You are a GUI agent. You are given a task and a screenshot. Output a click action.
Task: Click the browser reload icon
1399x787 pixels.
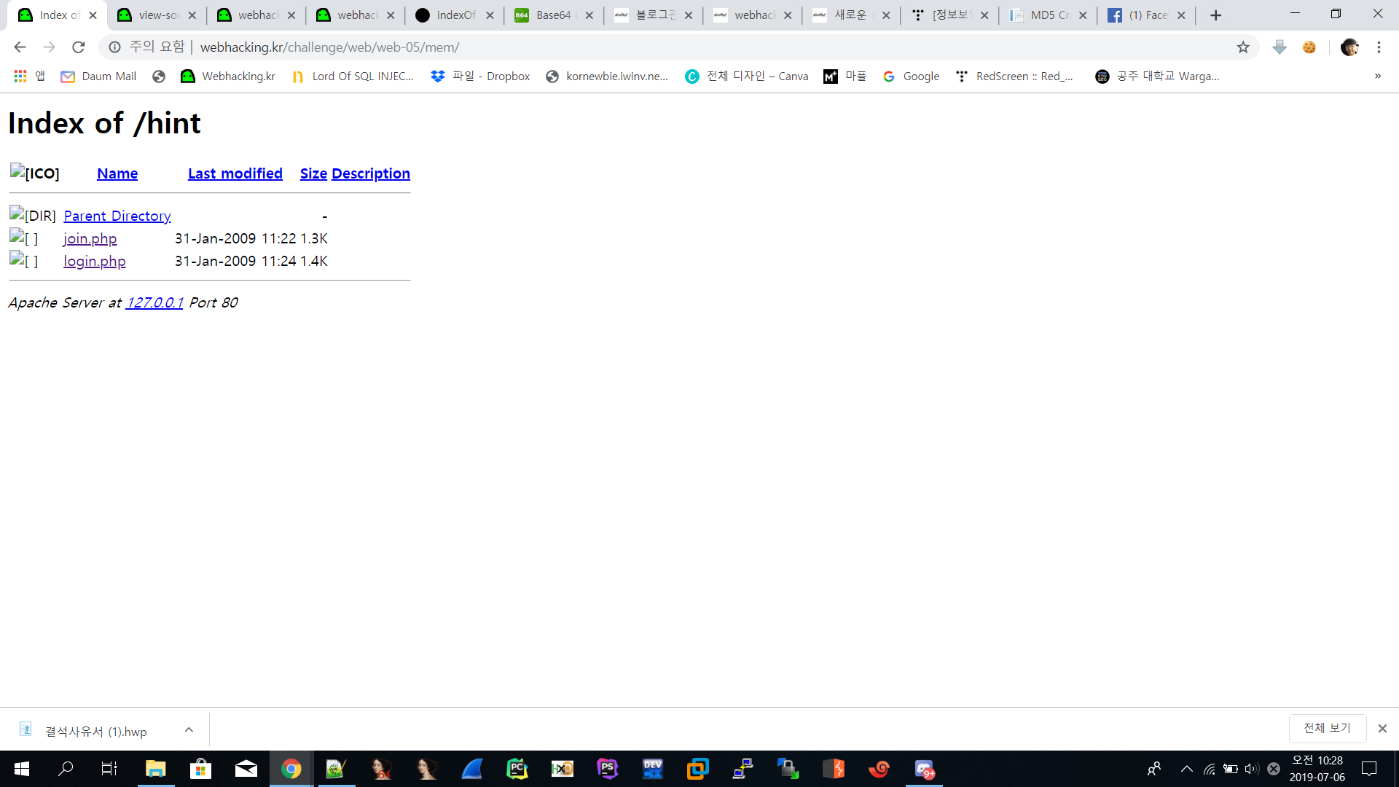[79, 47]
